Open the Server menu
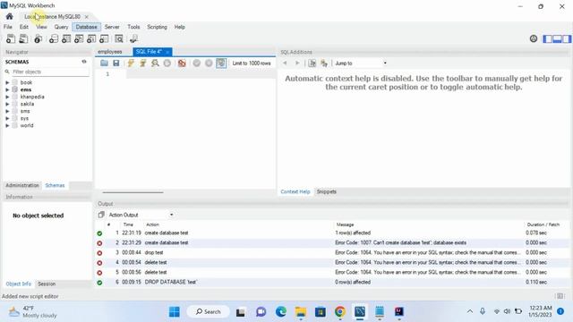 (112, 27)
